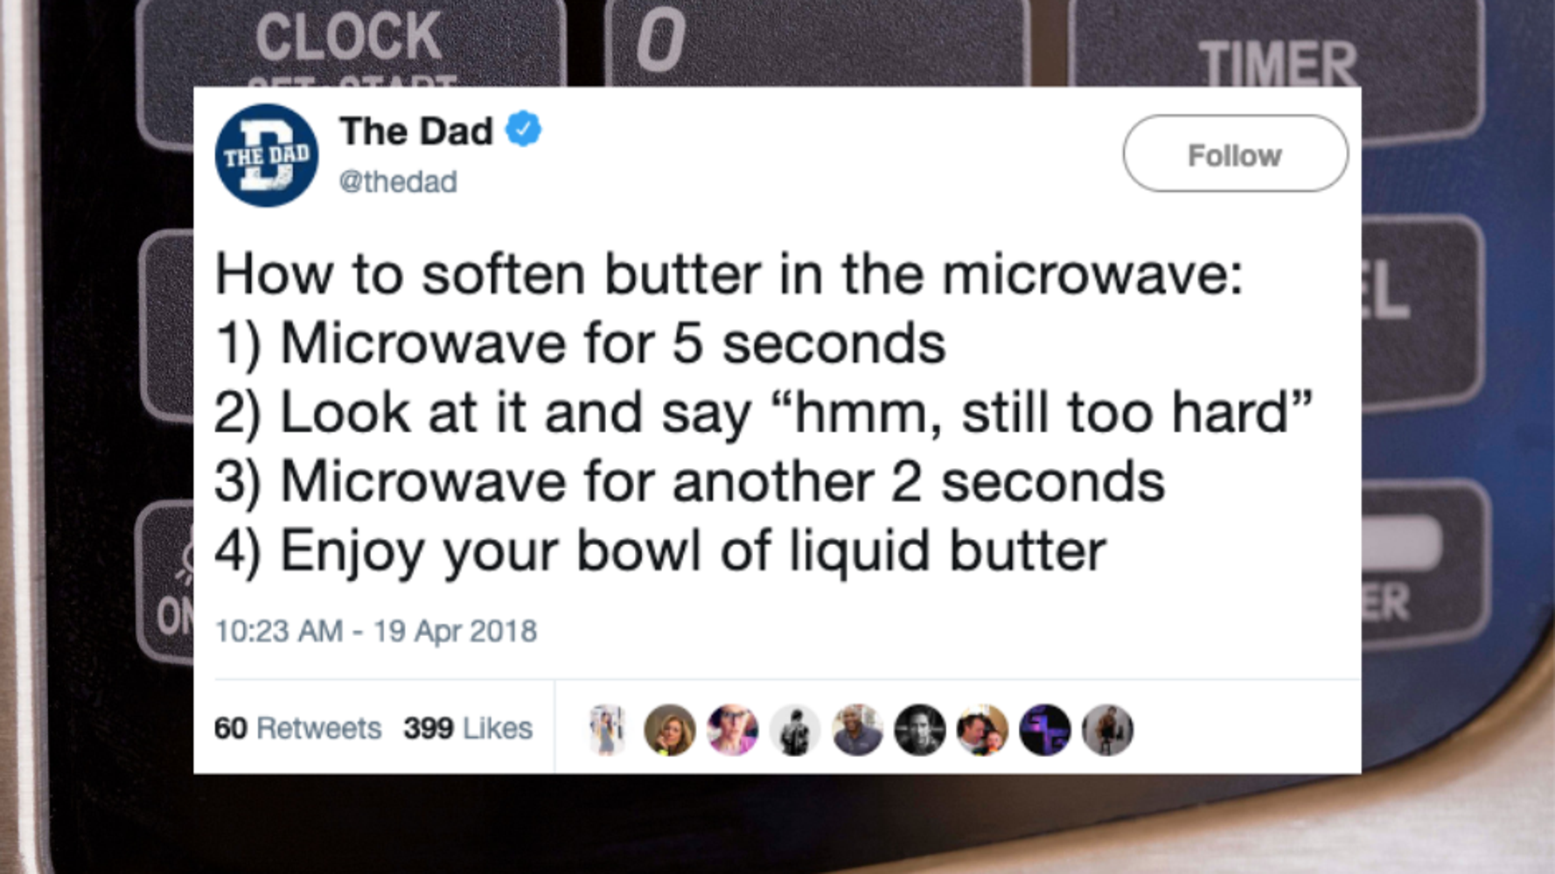
Task: Open fourth liker avatar with dark silhouette
Action: (x=794, y=729)
